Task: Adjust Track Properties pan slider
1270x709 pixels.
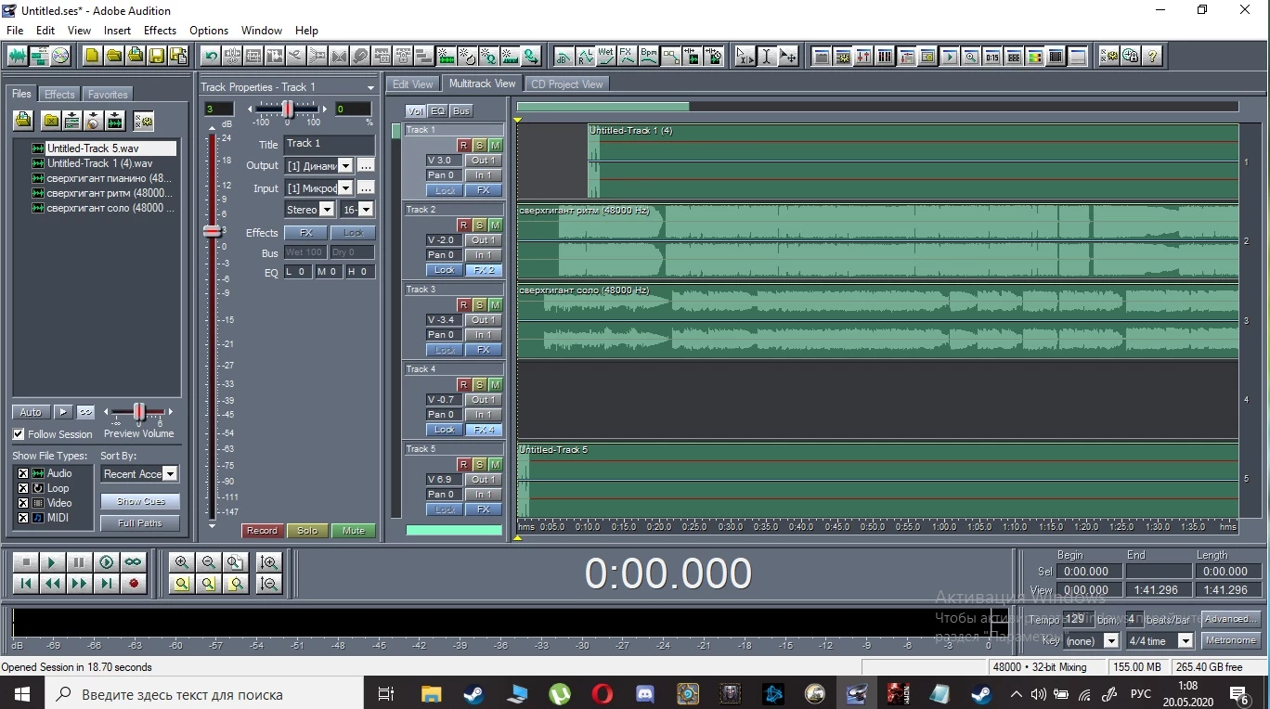Action: pyautogui.click(x=288, y=109)
